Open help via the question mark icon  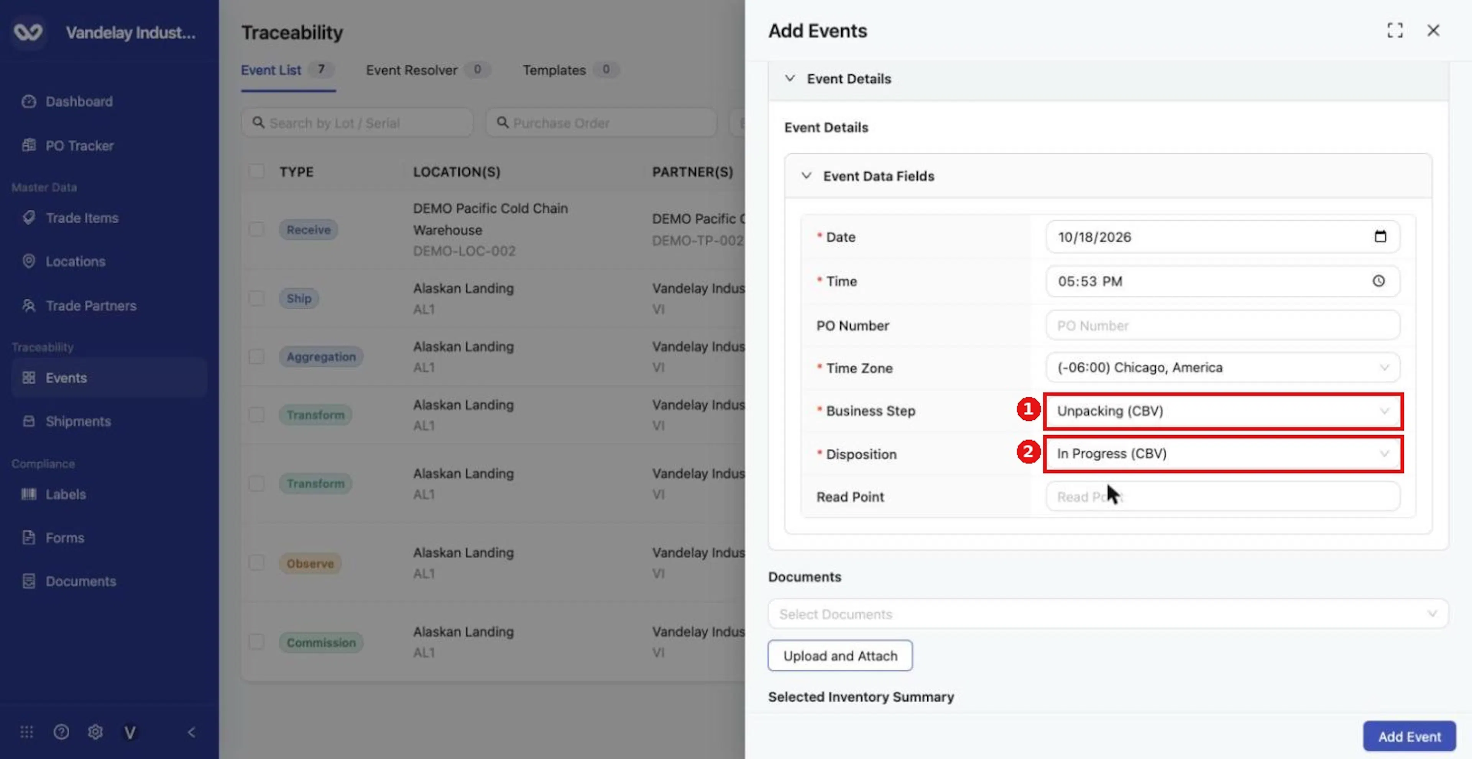pyautogui.click(x=61, y=732)
